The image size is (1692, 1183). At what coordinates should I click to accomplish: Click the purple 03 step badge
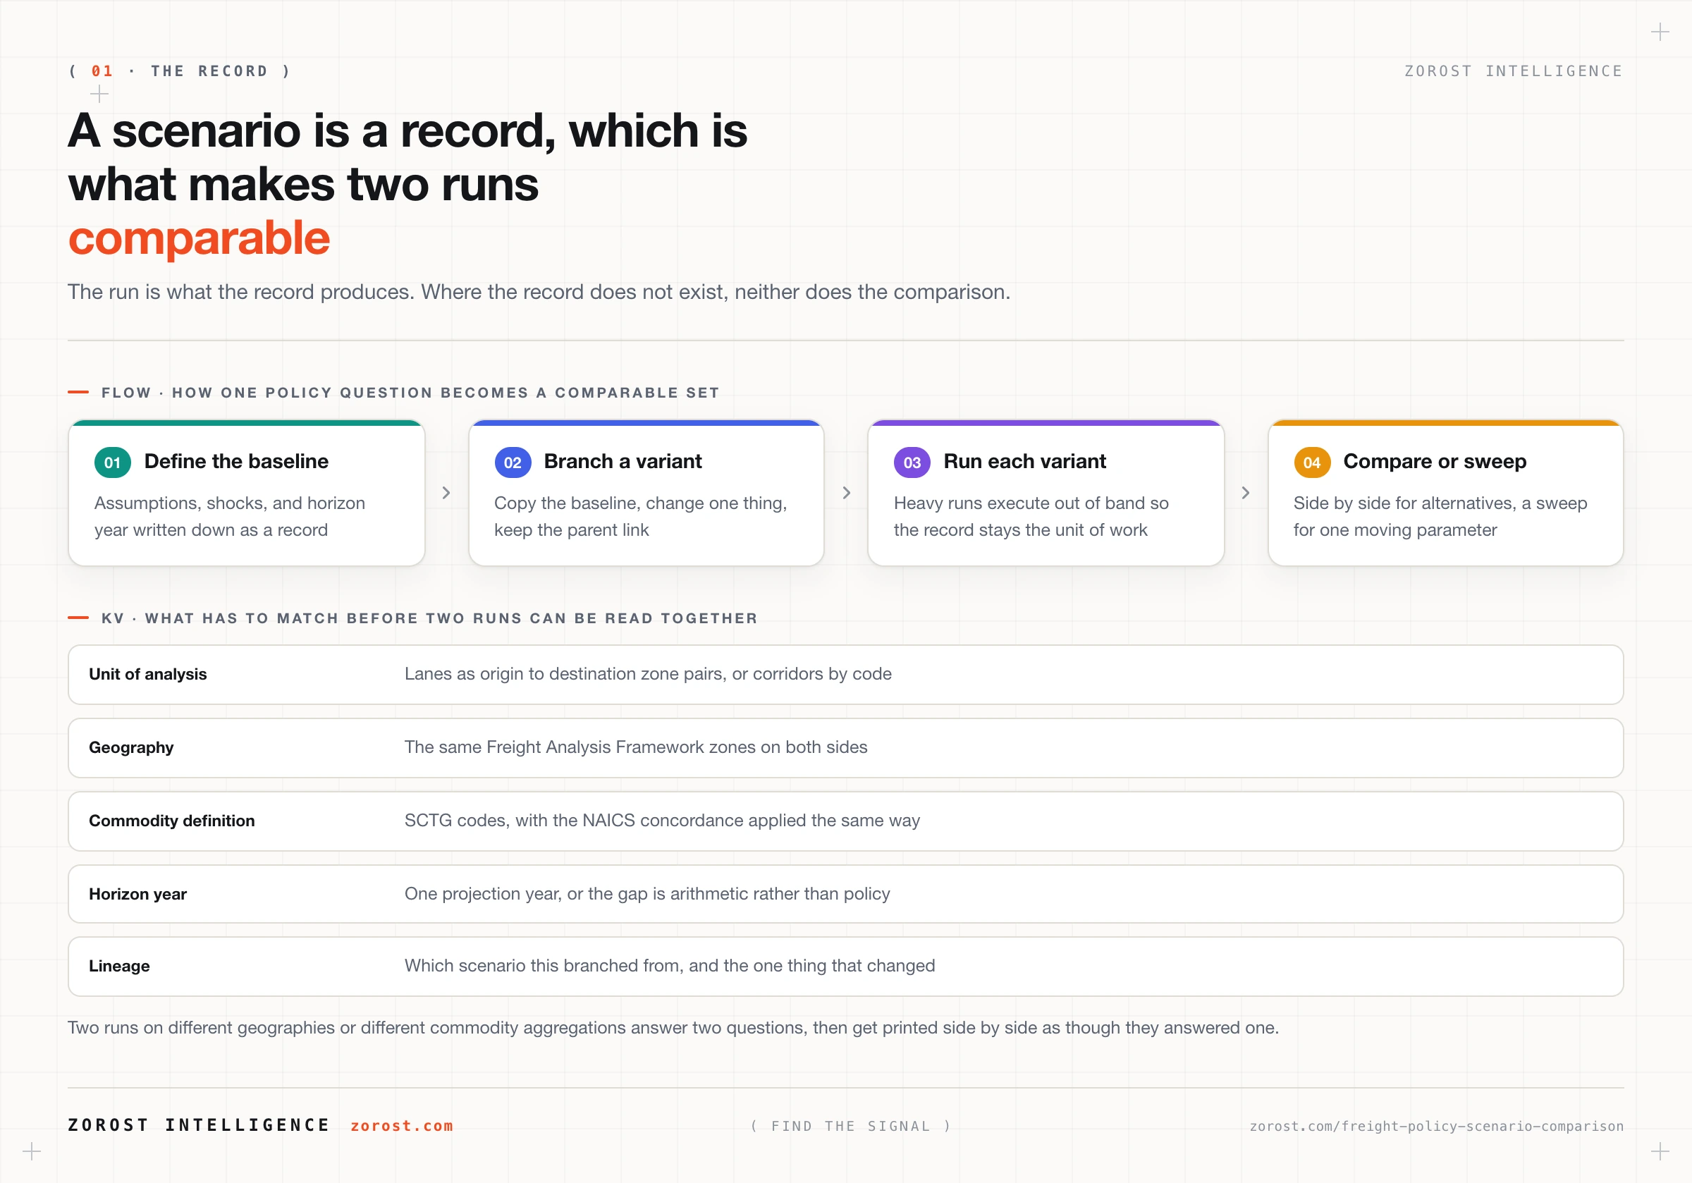(x=912, y=462)
